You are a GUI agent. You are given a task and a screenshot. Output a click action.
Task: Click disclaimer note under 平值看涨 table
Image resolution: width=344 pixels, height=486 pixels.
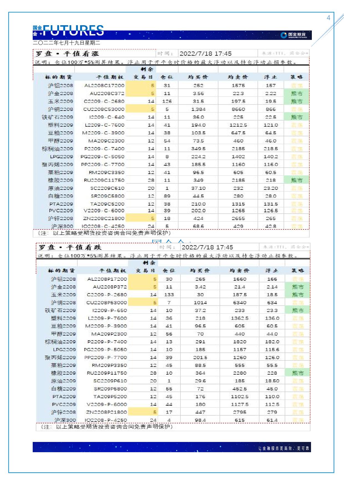104,233
